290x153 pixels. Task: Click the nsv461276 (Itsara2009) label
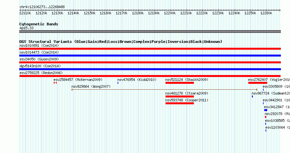[x=187, y=93]
